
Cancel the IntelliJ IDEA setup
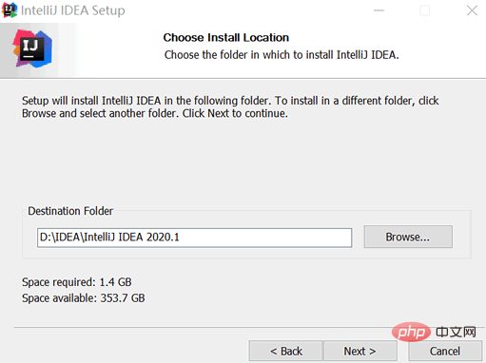[x=445, y=351]
